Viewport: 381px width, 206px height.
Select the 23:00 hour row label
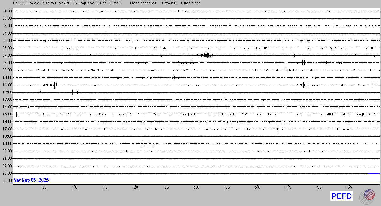[x=7, y=173]
